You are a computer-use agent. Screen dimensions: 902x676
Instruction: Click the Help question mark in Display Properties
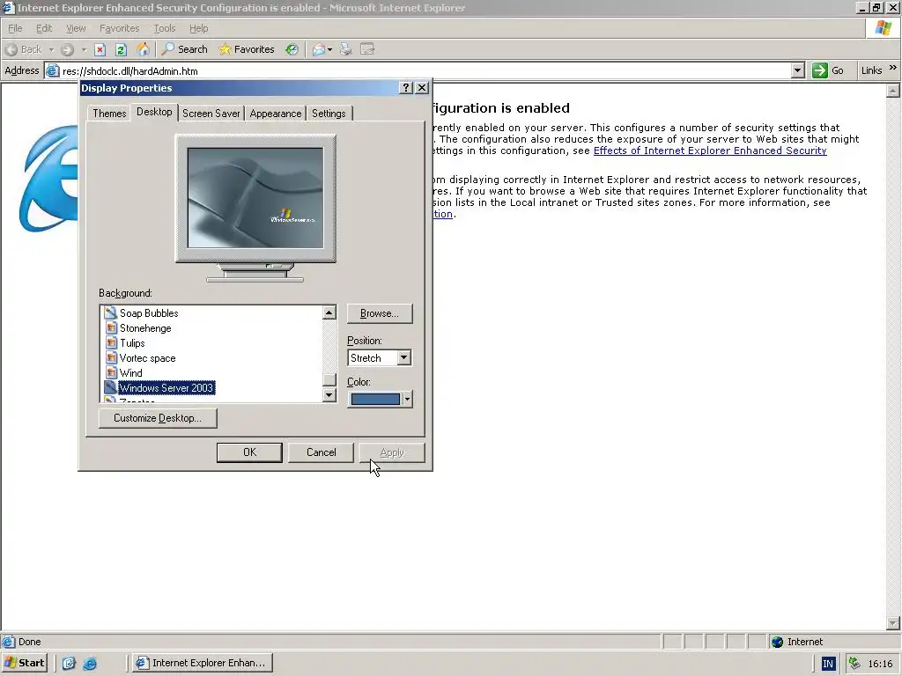406,87
